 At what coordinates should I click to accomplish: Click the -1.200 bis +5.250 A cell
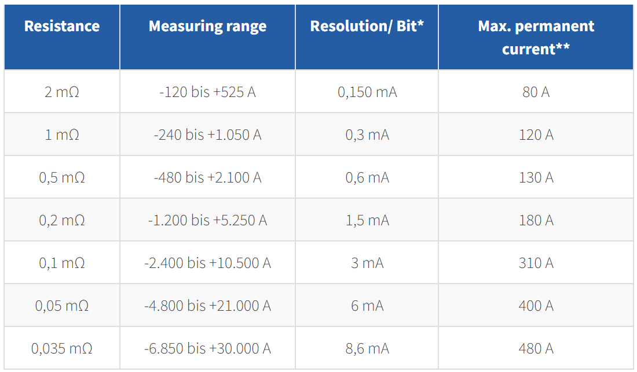pyautogui.click(x=207, y=220)
